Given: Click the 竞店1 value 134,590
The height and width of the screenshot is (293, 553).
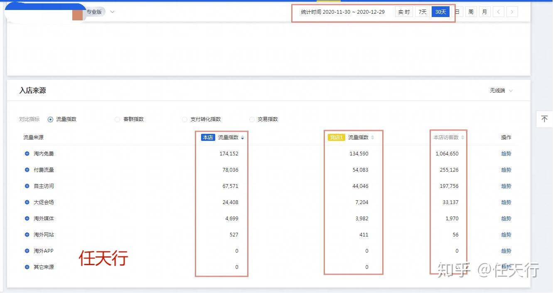Looking at the screenshot, I should tap(359, 154).
